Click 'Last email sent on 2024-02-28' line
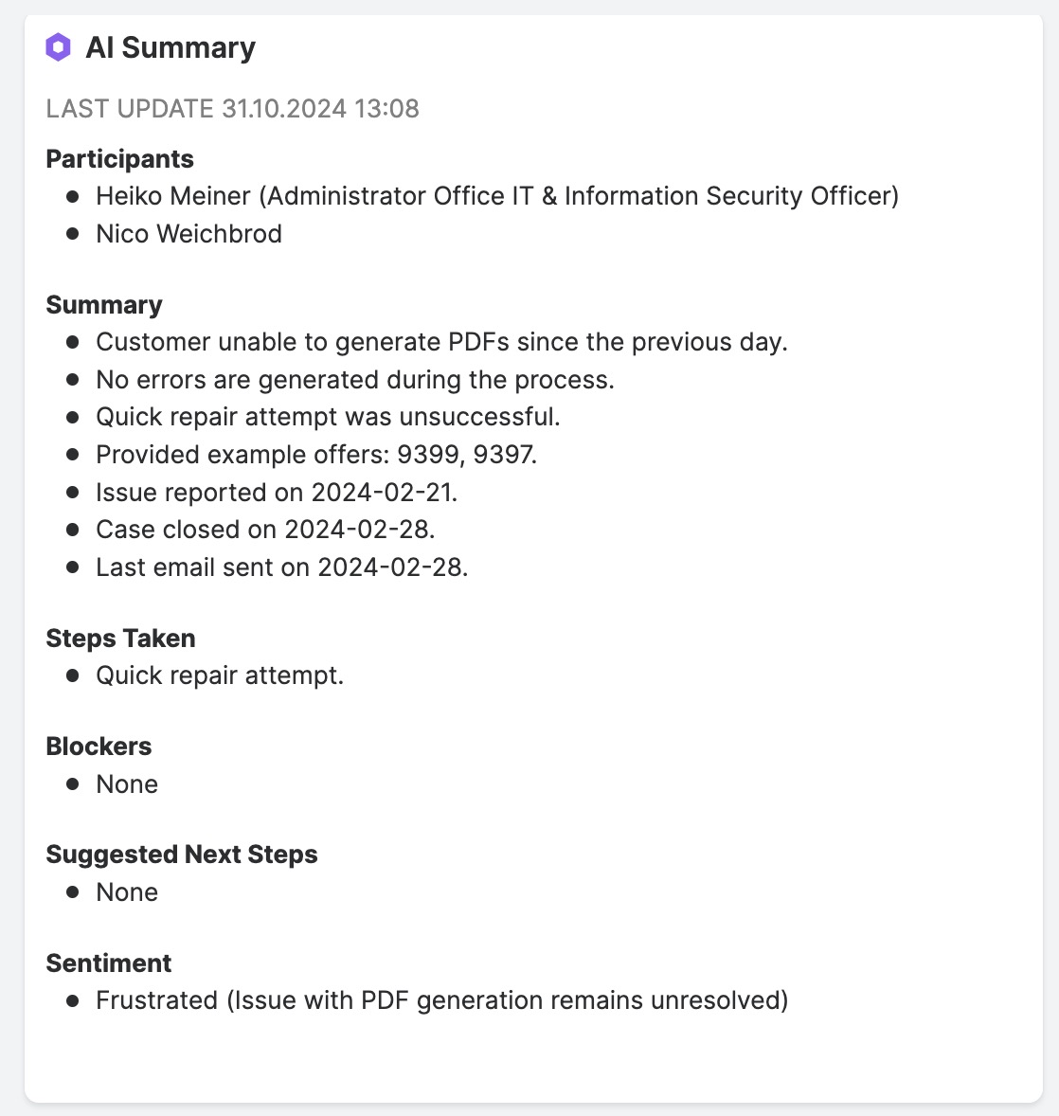This screenshot has height=1116, width=1059. coord(281,567)
